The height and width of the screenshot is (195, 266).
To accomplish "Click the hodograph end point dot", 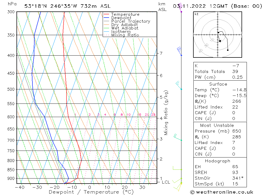I will pos(228,50).
